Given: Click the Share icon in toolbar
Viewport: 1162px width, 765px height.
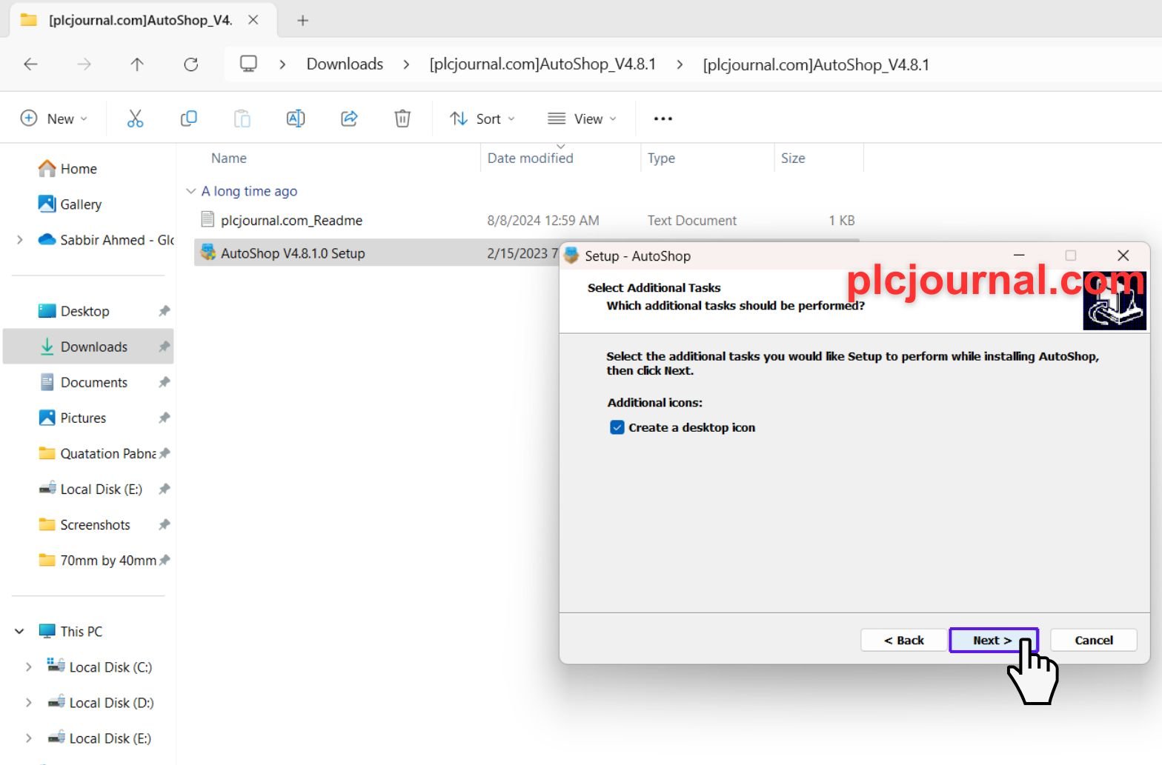Looking at the screenshot, I should coord(349,118).
